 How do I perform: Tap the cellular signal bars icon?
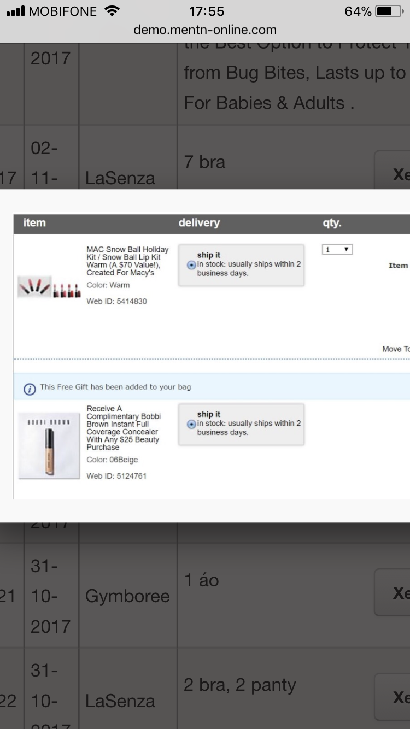(15, 11)
